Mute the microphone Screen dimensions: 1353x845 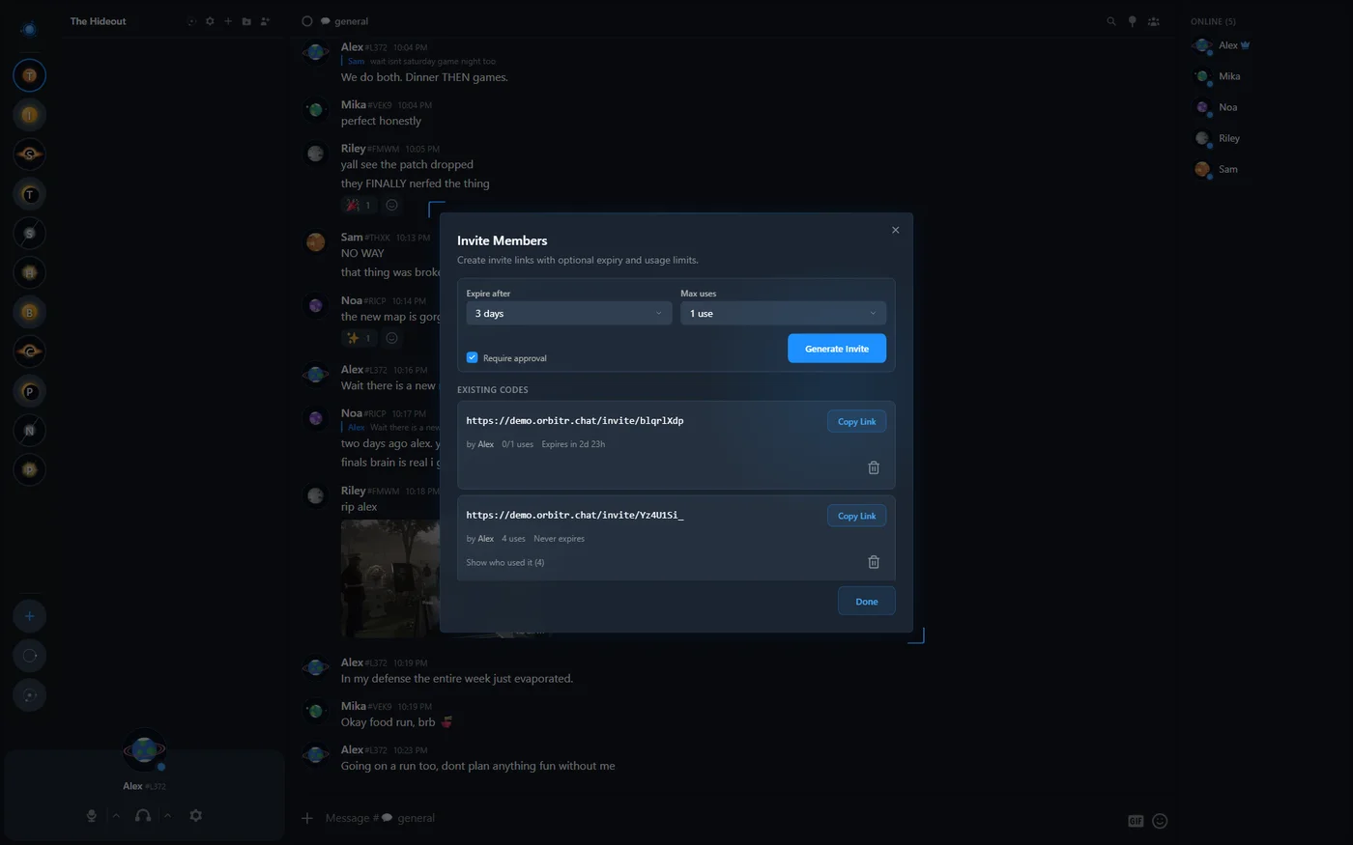pyautogui.click(x=92, y=815)
